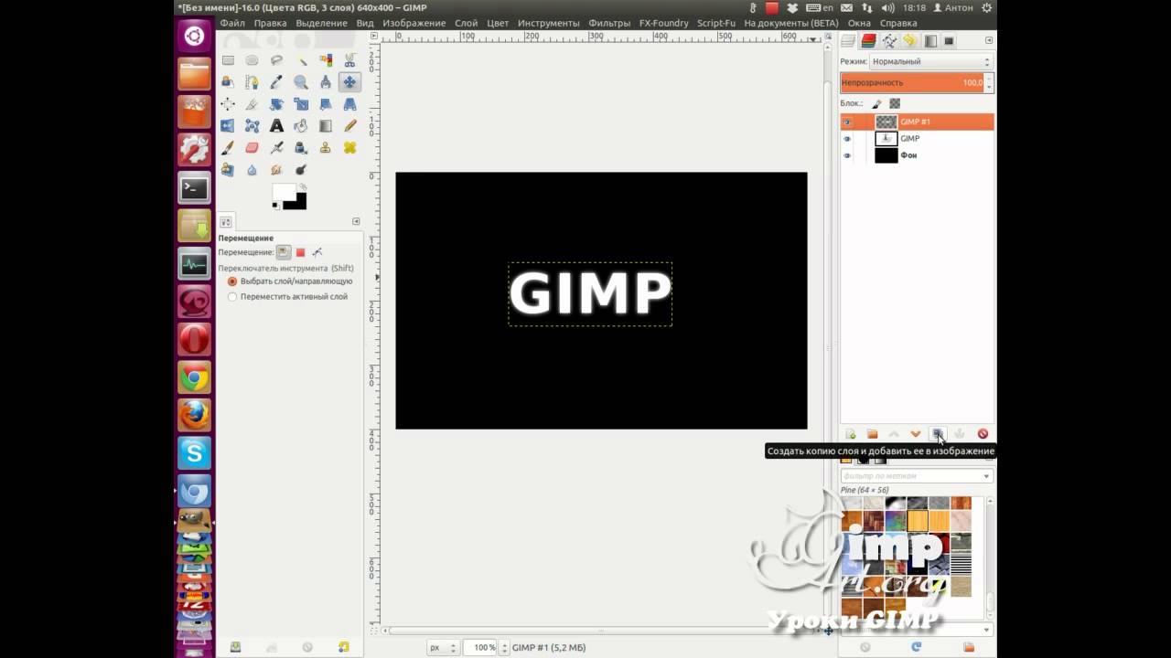The image size is (1171, 658).
Task: Click the Delete layer icon
Action: (x=983, y=434)
